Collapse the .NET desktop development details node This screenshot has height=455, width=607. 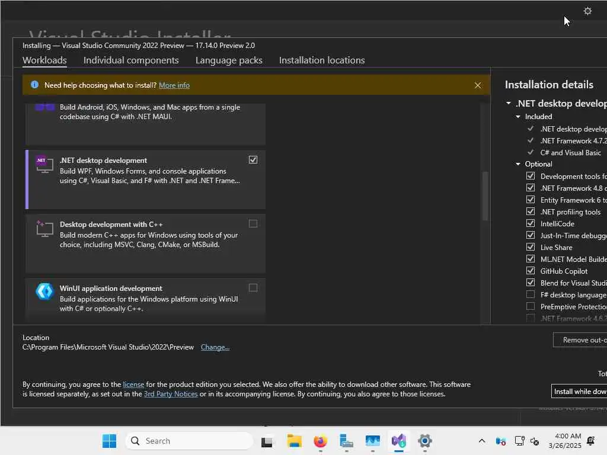coord(508,103)
